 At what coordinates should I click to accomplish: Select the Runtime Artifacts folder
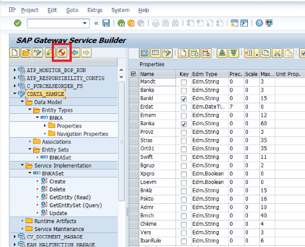coord(55,221)
